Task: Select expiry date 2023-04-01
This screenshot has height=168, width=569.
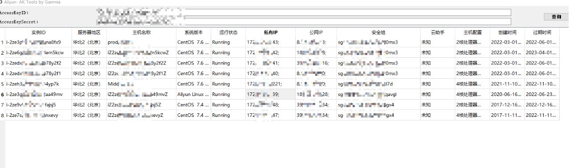Action: click(x=542, y=53)
